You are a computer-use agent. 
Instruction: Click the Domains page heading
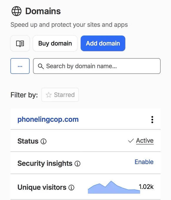pyautogui.click(x=43, y=11)
